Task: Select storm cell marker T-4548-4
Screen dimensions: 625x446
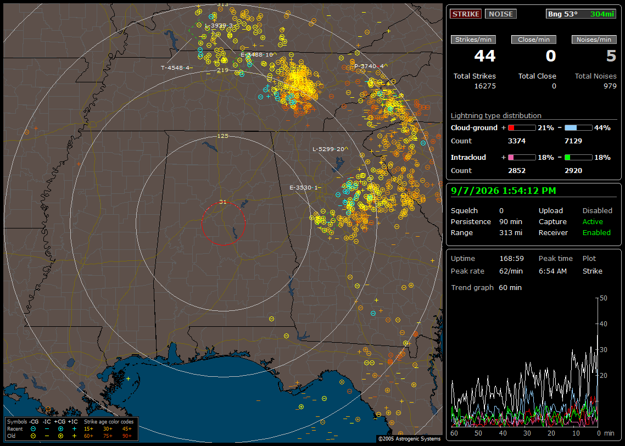Action: tap(177, 68)
